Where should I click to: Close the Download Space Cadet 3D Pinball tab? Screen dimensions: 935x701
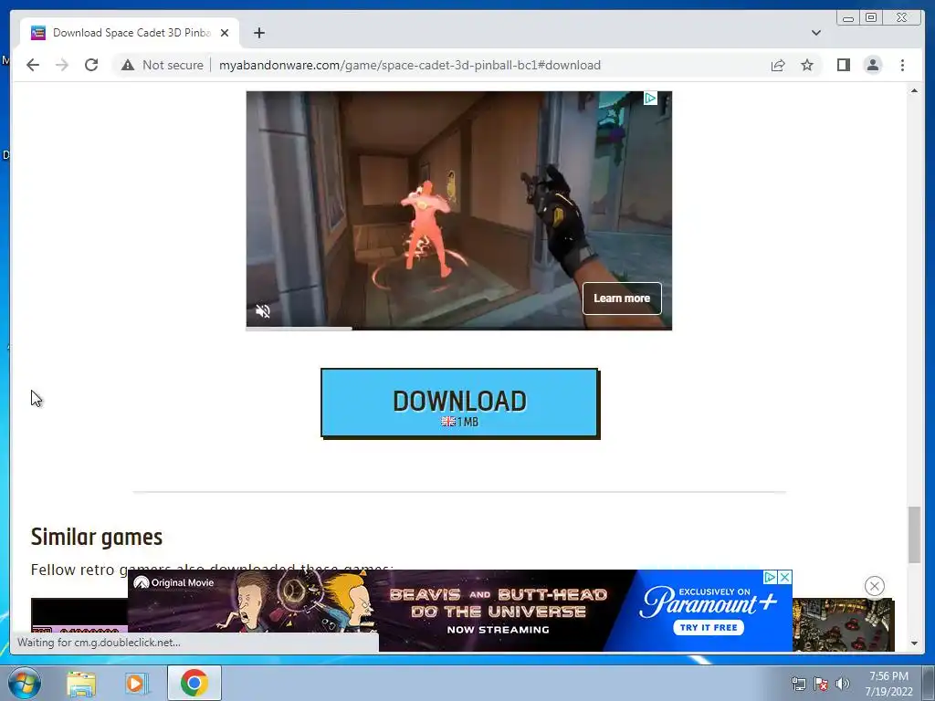[x=225, y=33]
